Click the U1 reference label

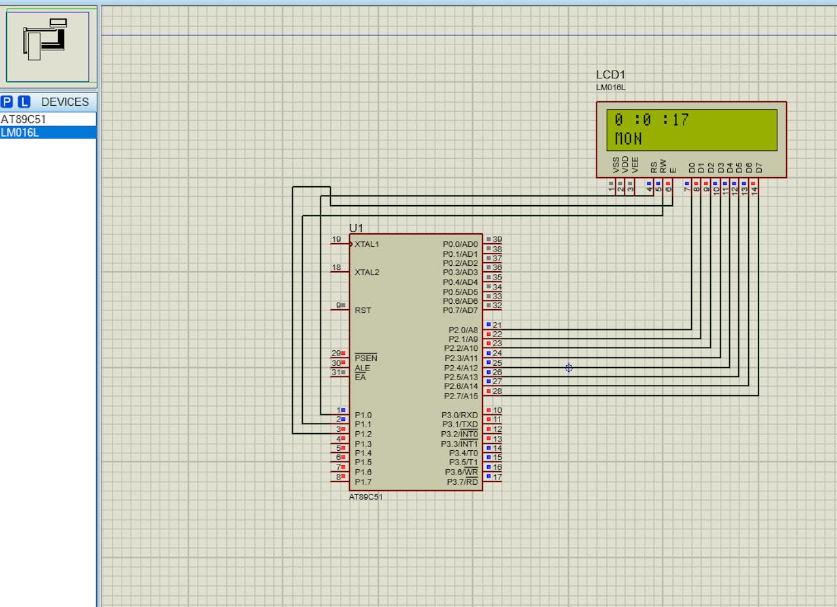[356, 228]
